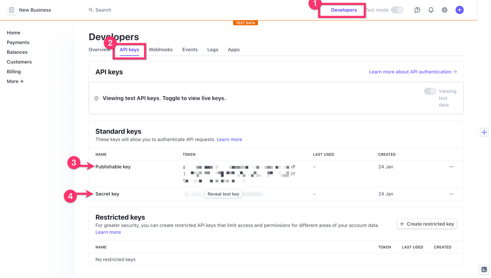Click the notifications bell icon
The width and height of the screenshot is (491, 278).
431,10
